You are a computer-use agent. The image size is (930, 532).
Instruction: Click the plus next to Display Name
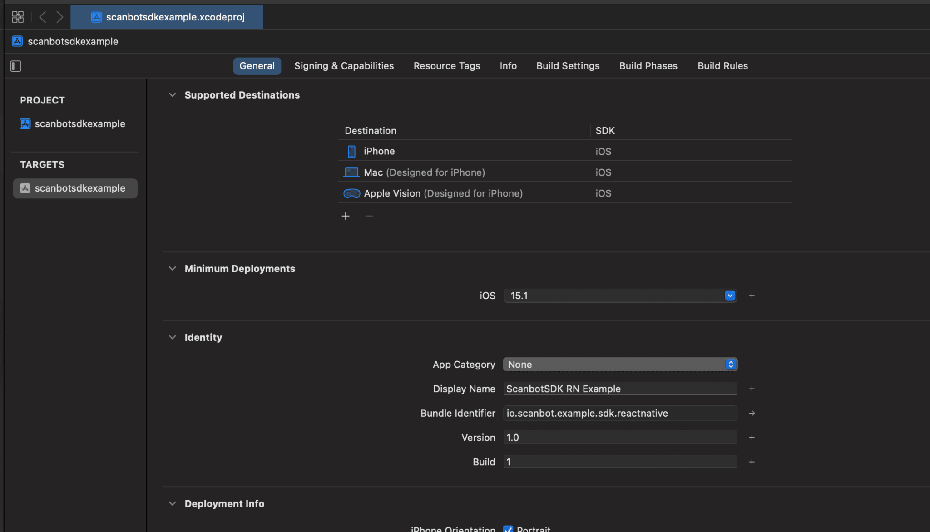(752, 389)
